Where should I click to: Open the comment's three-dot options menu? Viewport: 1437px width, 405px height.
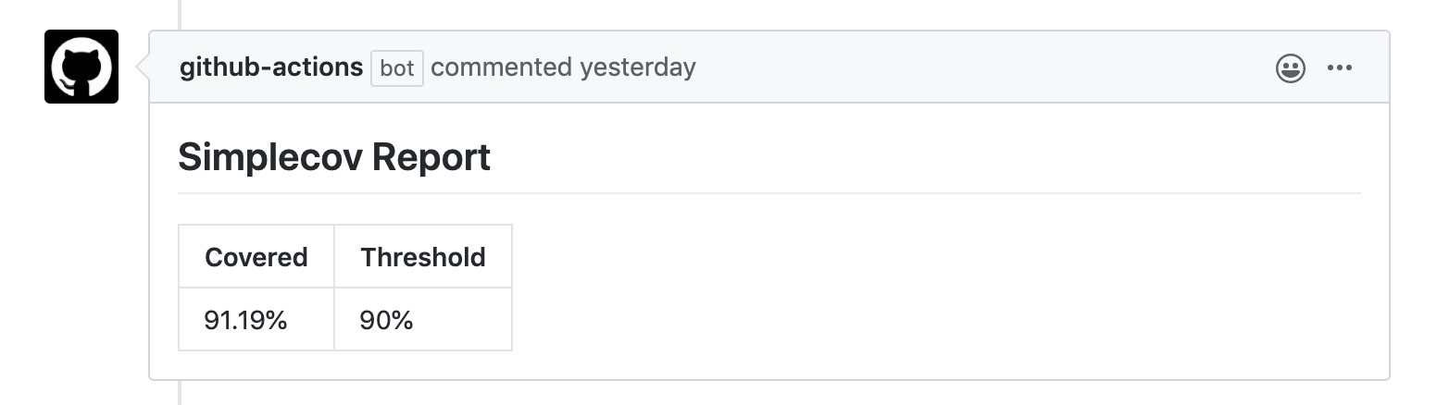[x=1340, y=68]
